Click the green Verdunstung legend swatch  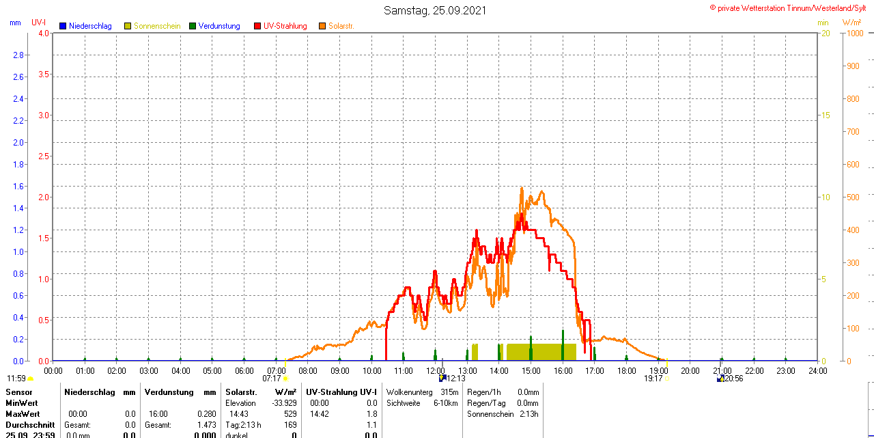pos(193,26)
